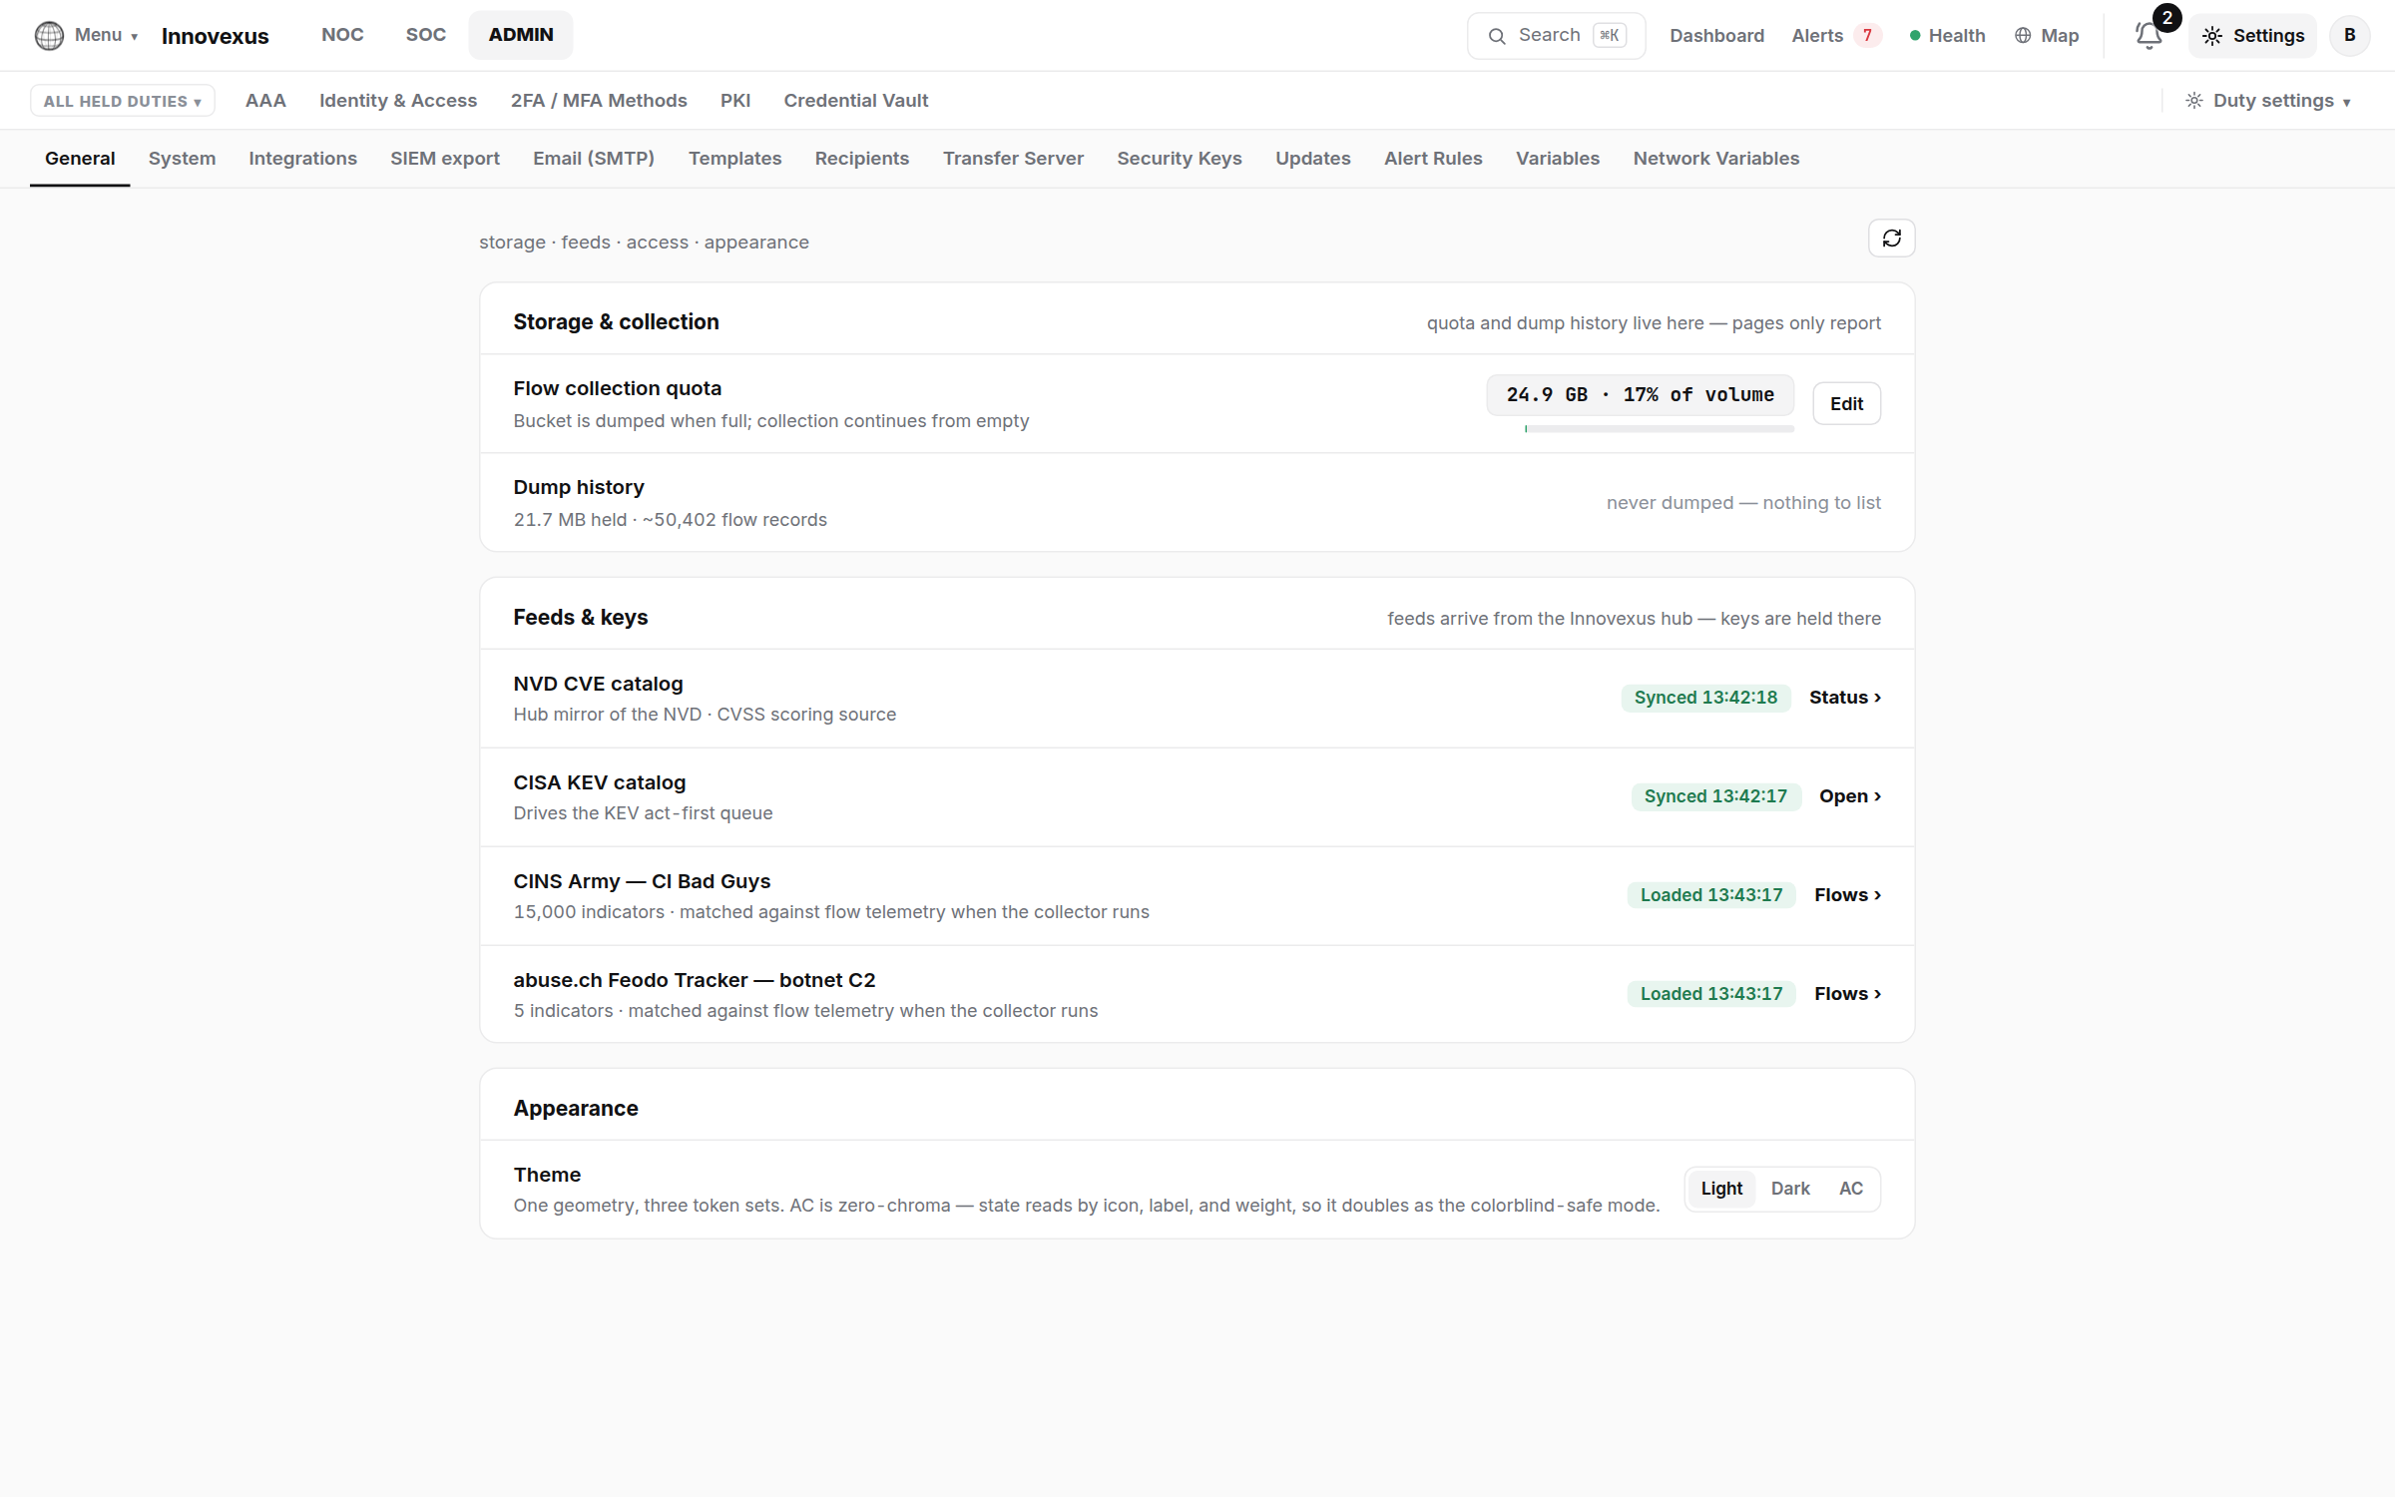Switch to the System tab
The height and width of the screenshot is (1497, 2395).
pyautogui.click(x=182, y=159)
